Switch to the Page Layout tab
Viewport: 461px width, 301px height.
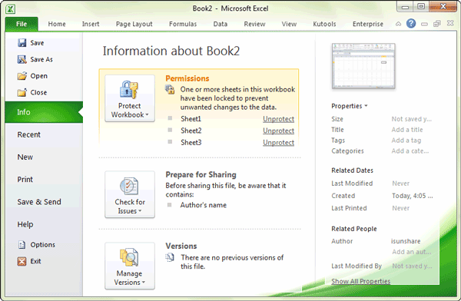(134, 24)
